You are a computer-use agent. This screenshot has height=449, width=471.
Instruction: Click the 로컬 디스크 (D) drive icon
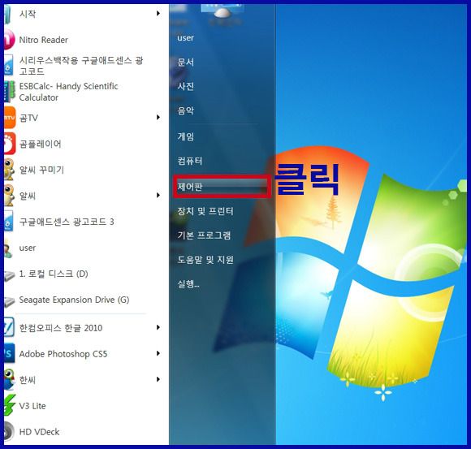click(9, 274)
